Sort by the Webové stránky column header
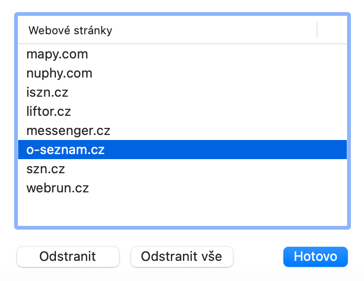Screen dimensions: 364x281 tap(70, 31)
